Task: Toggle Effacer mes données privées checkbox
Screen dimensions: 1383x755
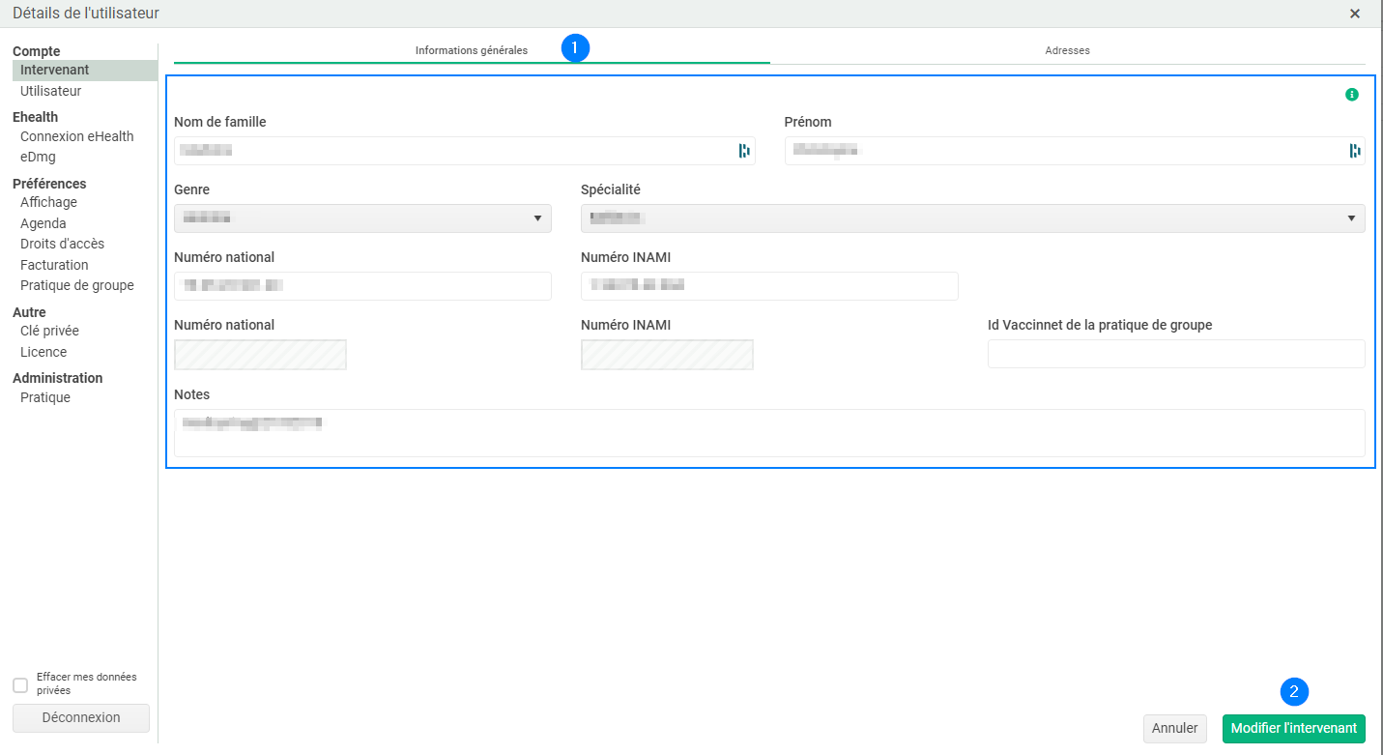Action: (x=20, y=685)
